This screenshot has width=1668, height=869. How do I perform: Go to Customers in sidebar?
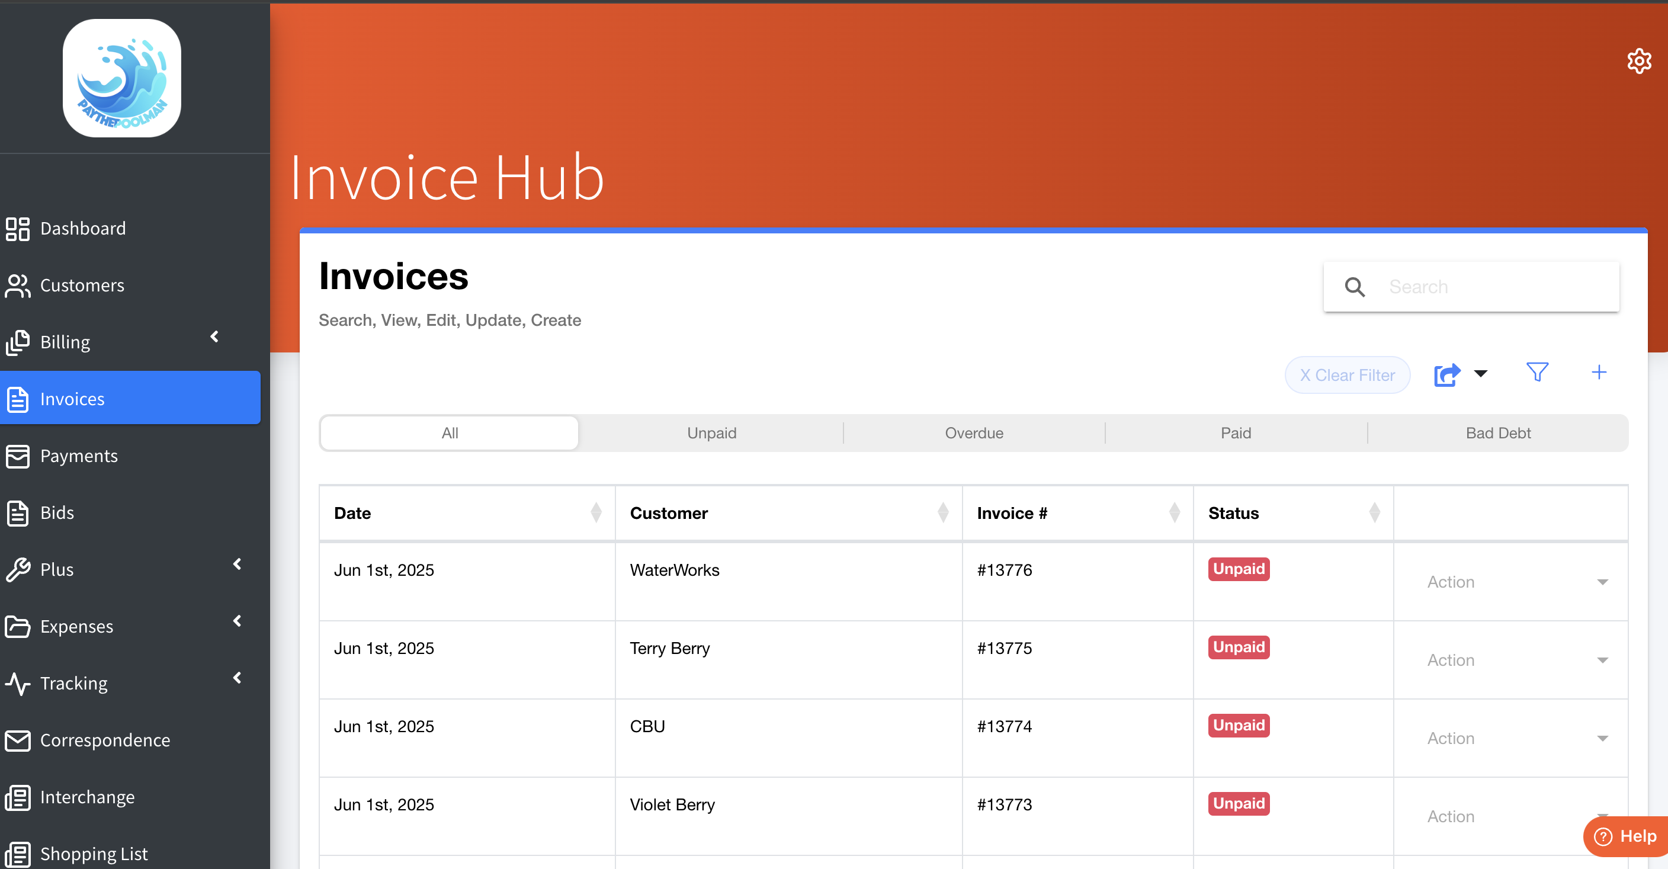[82, 286]
